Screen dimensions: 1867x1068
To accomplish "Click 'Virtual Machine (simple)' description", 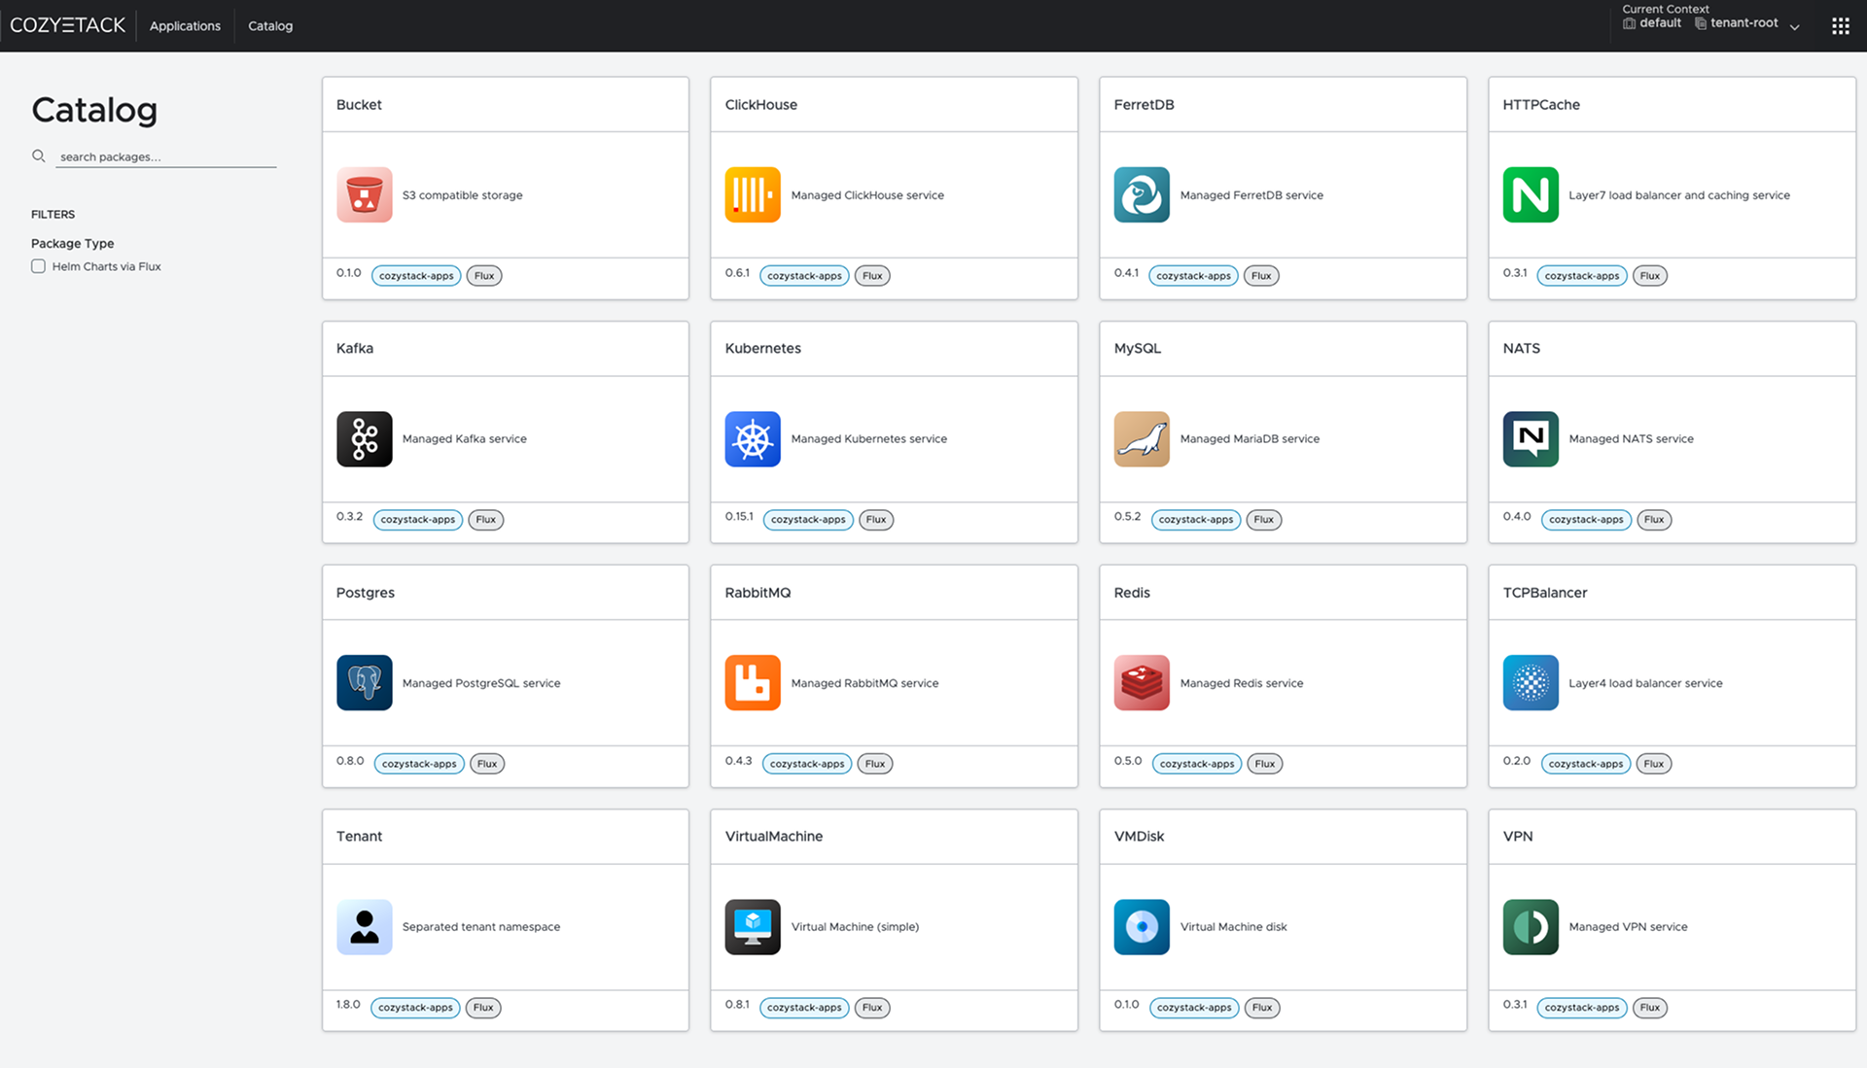I will click(855, 927).
